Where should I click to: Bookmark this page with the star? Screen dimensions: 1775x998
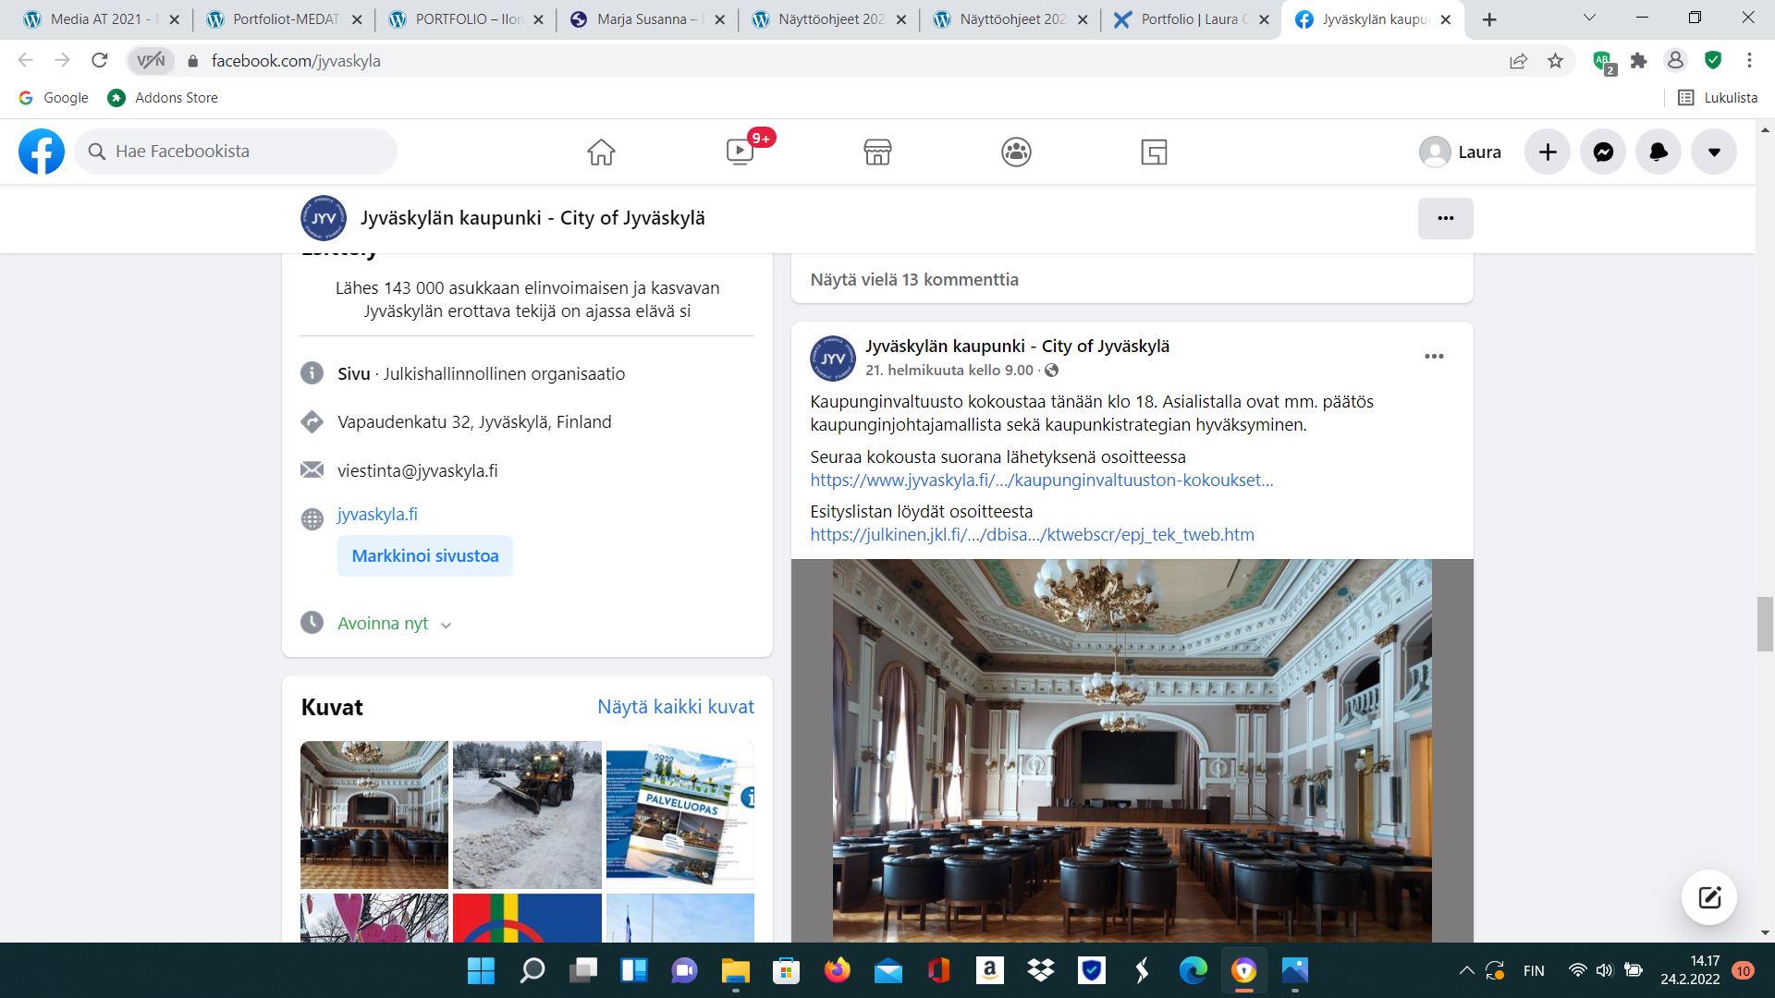click(1556, 61)
